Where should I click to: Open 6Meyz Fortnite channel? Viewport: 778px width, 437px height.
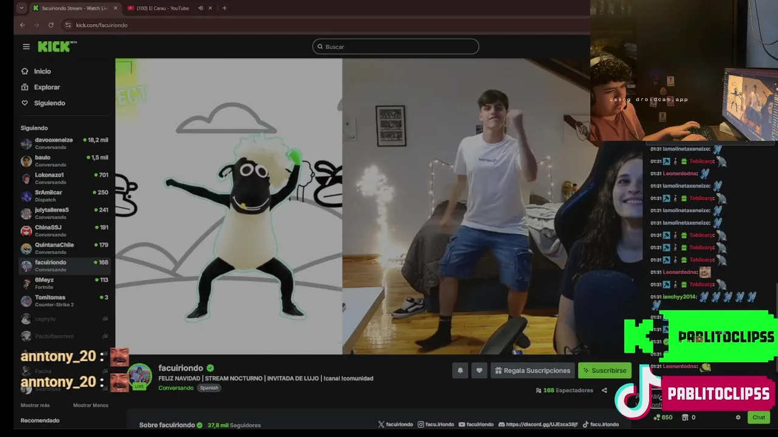64,283
